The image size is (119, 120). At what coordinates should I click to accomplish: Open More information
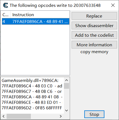point(94,45)
